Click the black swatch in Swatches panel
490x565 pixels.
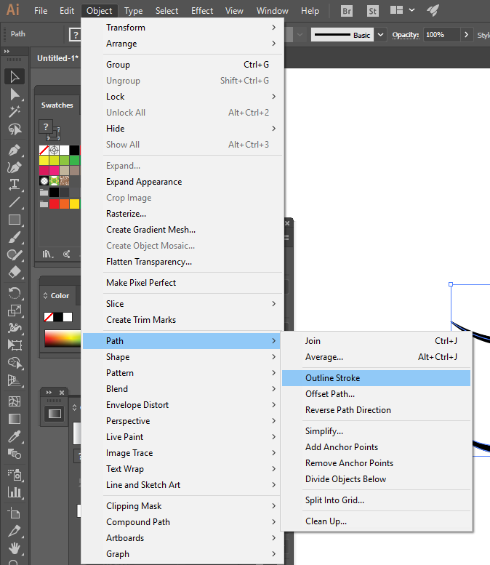75,150
